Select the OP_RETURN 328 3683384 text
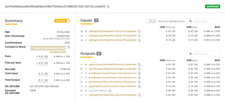Viewport: 225px width, 102px height. pyautogui.click(x=44, y=86)
